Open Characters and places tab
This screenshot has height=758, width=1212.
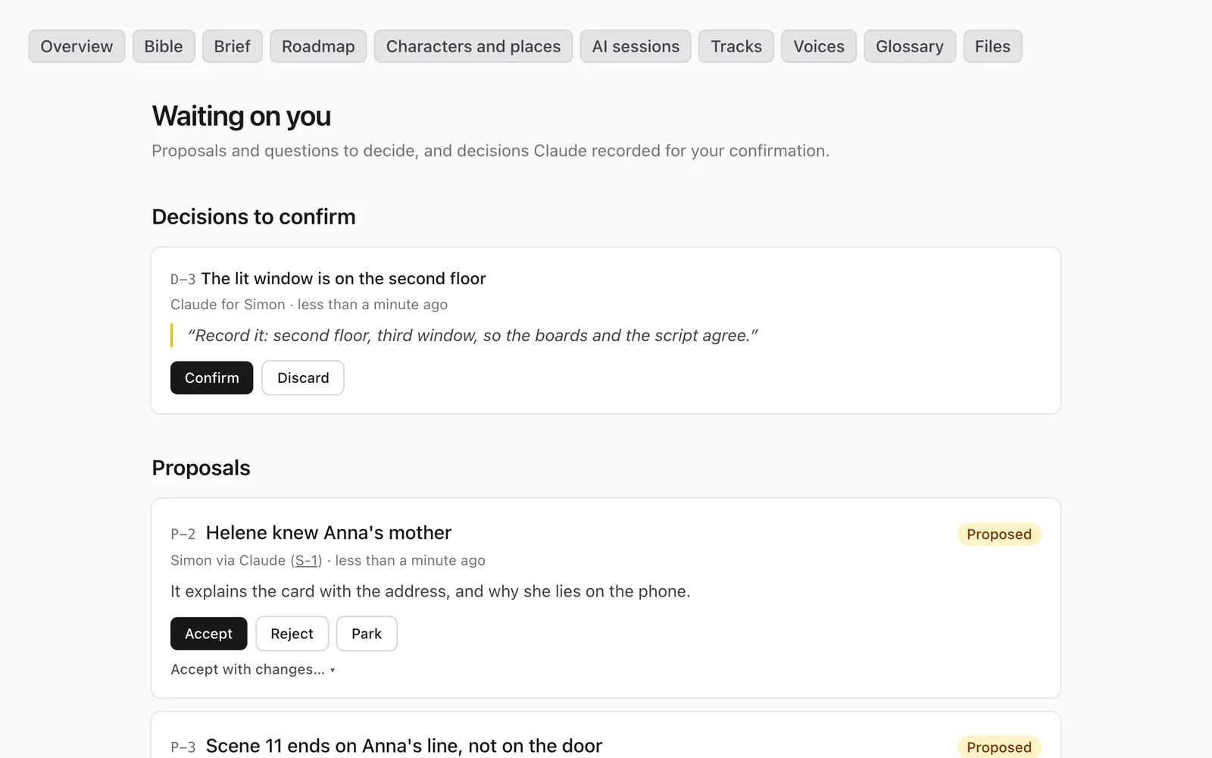tap(473, 46)
